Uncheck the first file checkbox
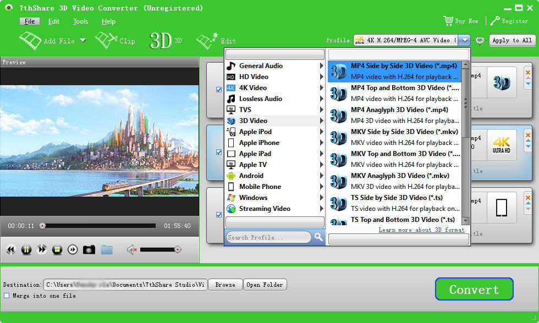 pos(219,90)
